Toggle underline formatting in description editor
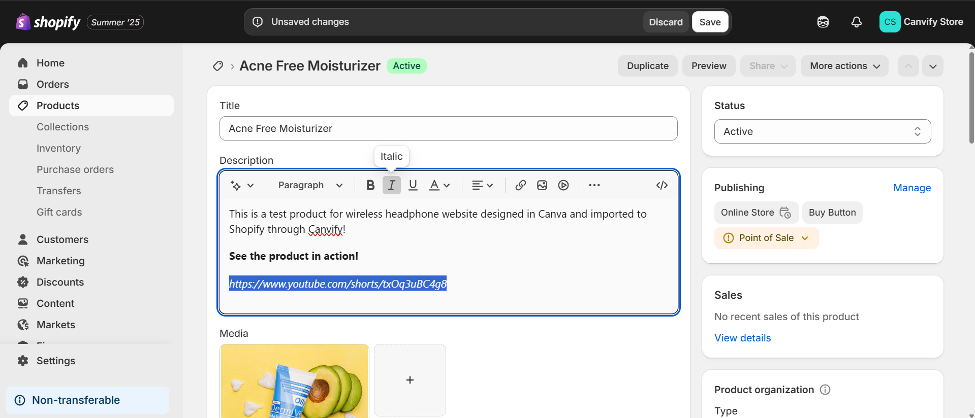 click(x=413, y=185)
